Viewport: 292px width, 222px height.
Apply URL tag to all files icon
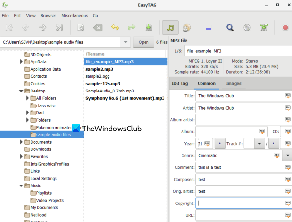(x=288, y=215)
